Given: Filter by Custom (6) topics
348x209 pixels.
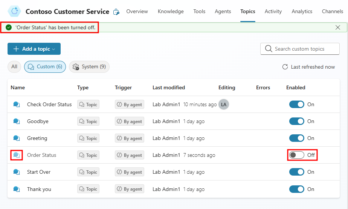Looking at the screenshot, I should (x=45, y=66).
